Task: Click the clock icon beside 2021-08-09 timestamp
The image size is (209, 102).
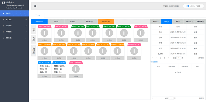Action: pyautogui.click(x=164, y=6)
